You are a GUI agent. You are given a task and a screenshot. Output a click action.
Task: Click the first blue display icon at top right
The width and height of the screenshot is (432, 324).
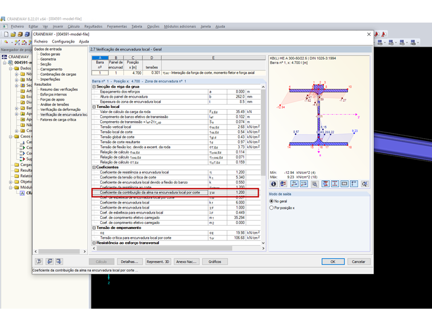[380, 43]
